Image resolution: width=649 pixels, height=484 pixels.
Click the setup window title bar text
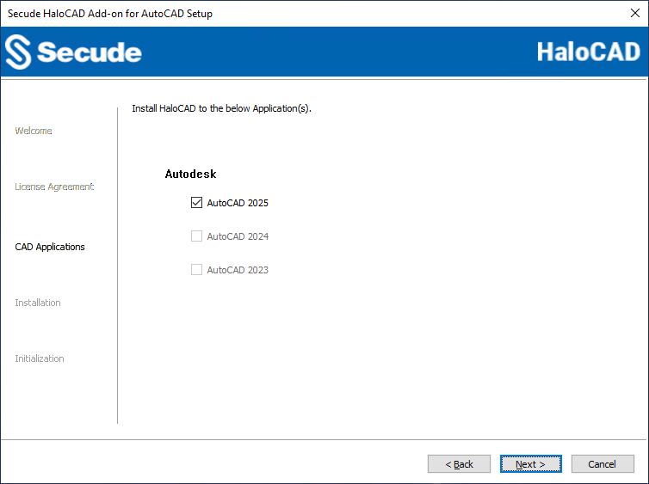tap(110, 14)
